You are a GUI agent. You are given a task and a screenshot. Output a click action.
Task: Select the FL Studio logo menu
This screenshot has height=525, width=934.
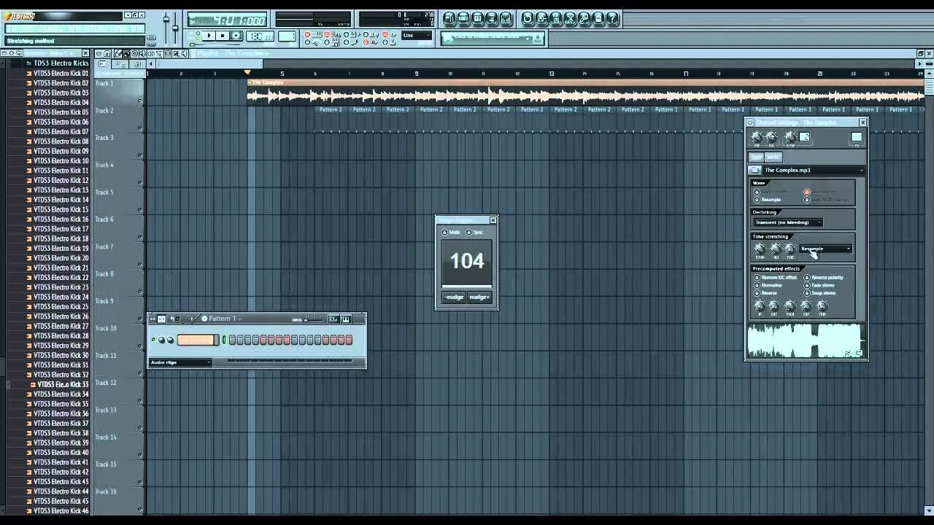coord(20,16)
